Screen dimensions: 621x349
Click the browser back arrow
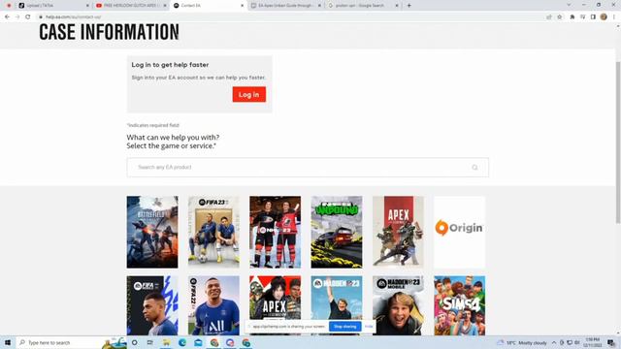coord(7,17)
